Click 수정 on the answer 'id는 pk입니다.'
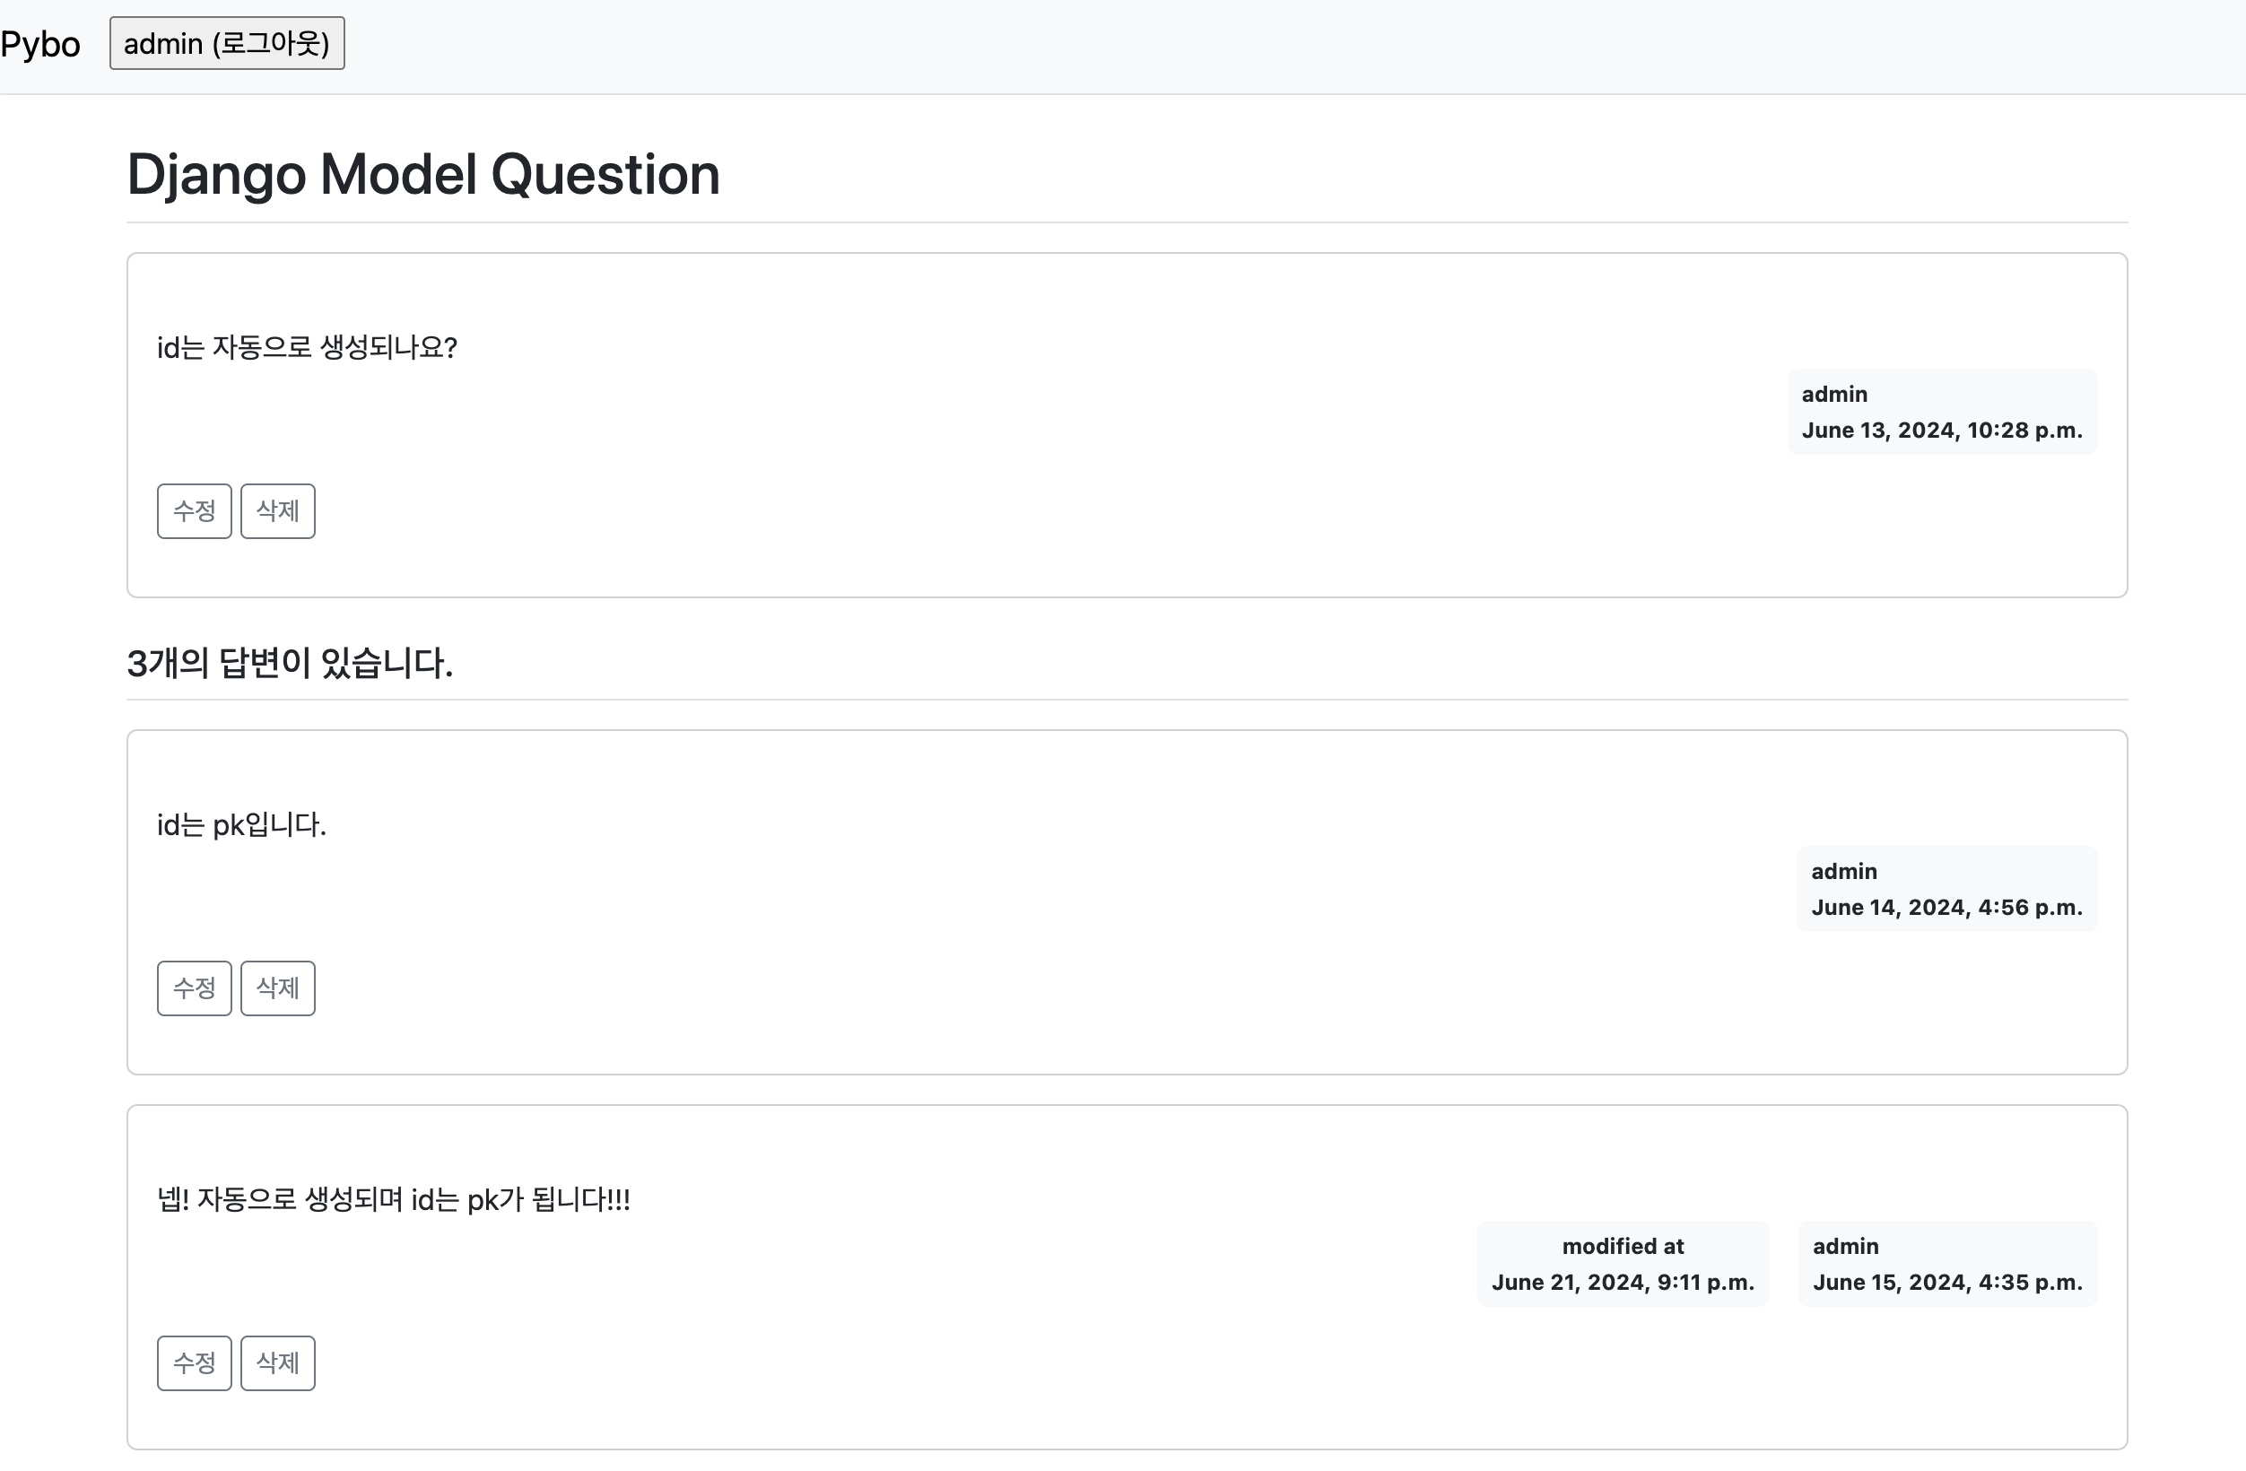The height and width of the screenshot is (1471, 2246). click(194, 988)
